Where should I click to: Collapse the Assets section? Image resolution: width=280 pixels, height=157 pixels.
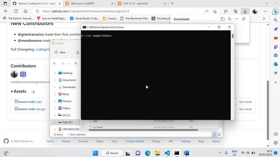tap(18, 91)
